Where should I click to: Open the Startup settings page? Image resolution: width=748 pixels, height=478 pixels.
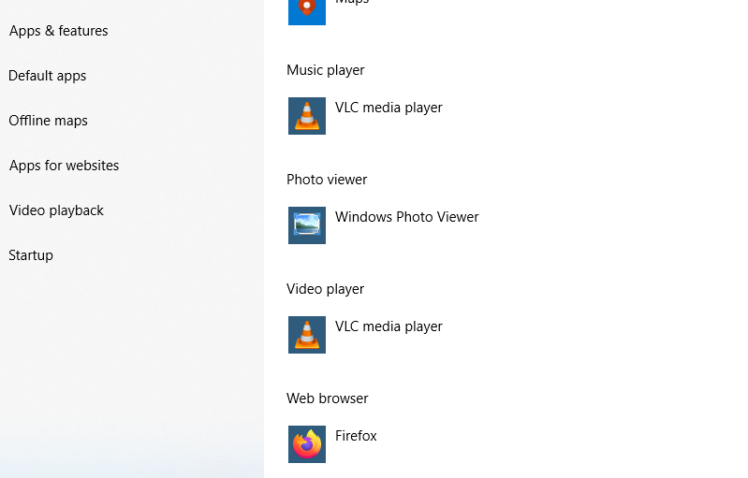click(31, 255)
